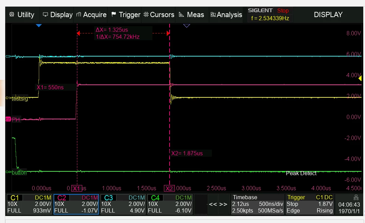The width and height of the screenshot is (365, 223).
Task: Click the X1= 550ns cursor label
Action: point(50,87)
